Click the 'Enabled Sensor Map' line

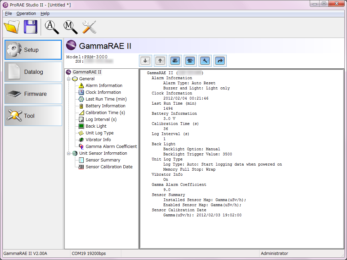[202, 205]
